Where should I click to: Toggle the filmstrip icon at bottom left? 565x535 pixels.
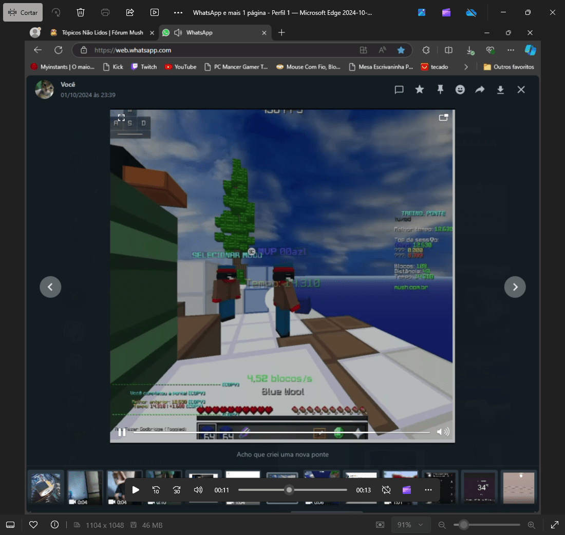pyautogui.click(x=10, y=525)
